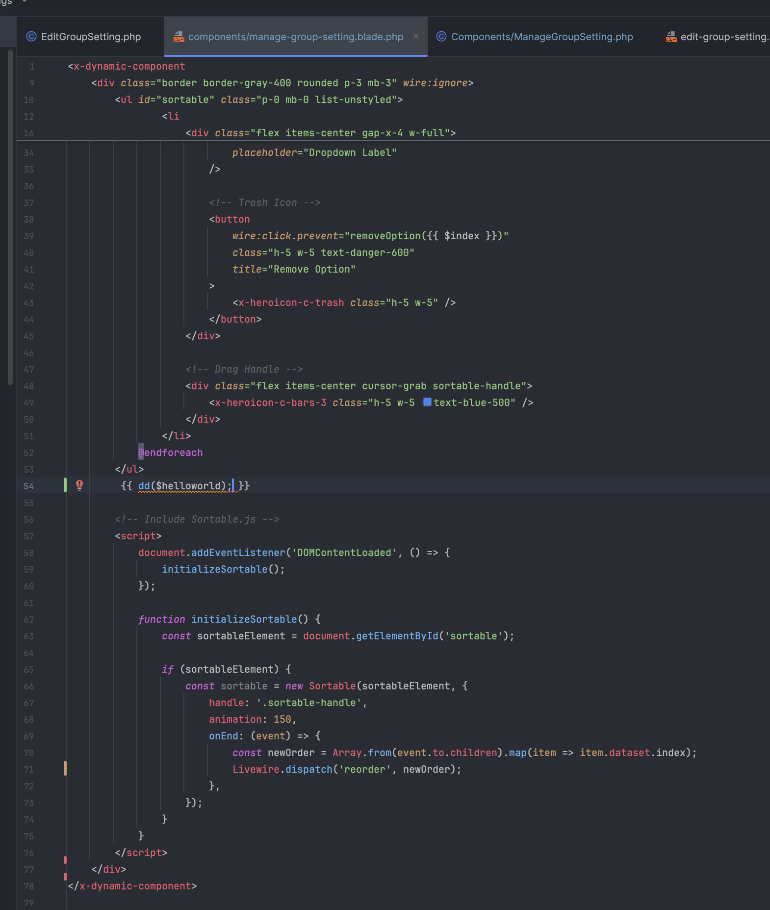Click the 'DOMContentLoaded' string

tap(344, 553)
